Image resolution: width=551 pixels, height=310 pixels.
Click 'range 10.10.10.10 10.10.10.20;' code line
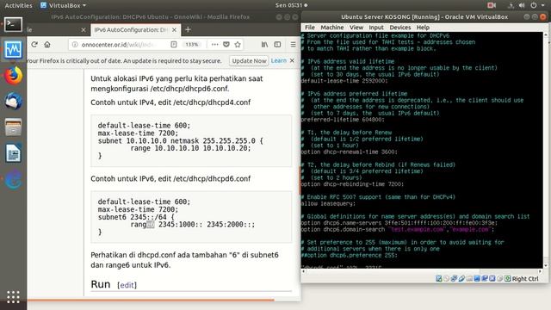[x=191, y=148]
